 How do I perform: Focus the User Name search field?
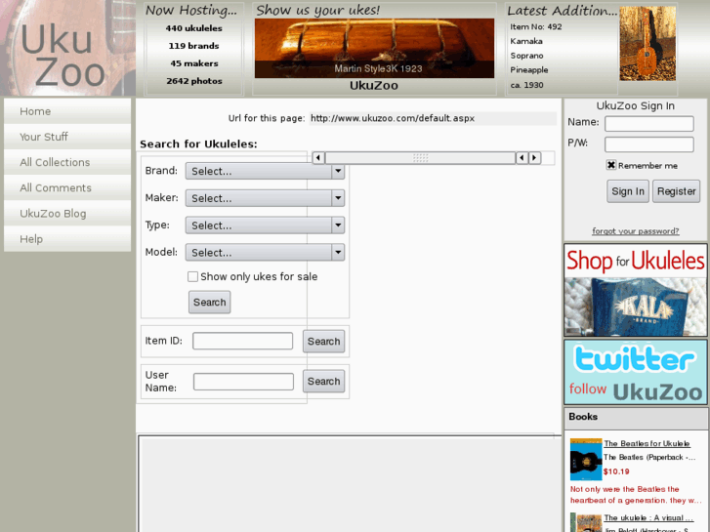(243, 382)
